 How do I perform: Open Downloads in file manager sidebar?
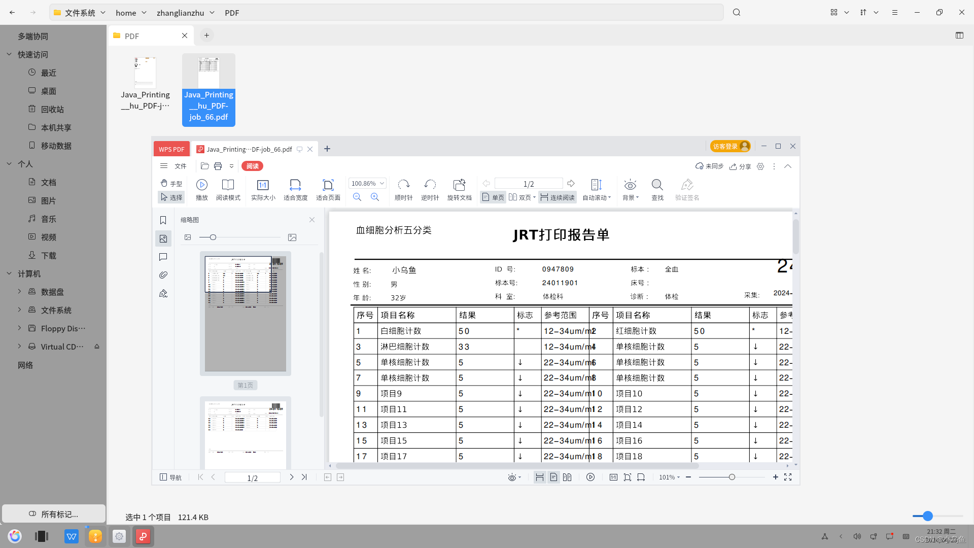49,255
